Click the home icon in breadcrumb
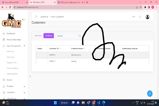Viewport: 159px width, 106px height. point(36,17)
